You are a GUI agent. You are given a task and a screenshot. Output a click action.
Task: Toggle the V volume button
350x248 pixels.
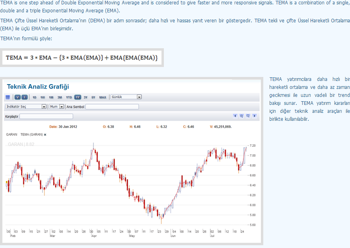coord(17,97)
